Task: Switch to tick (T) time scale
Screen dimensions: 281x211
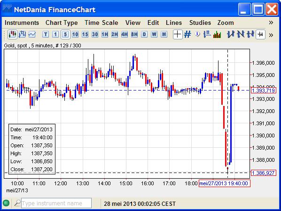Action: pyautogui.click(x=46, y=34)
